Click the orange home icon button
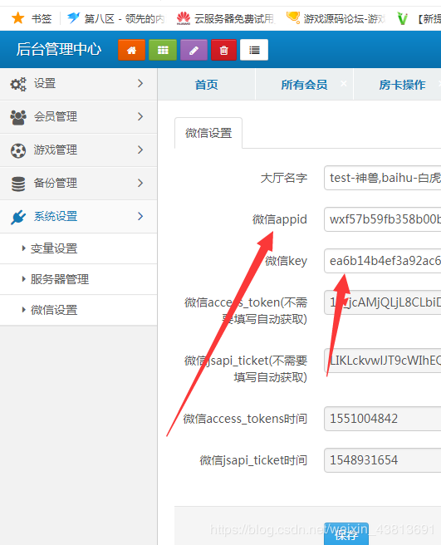Image resolution: width=441 pixels, height=545 pixels. [x=131, y=50]
